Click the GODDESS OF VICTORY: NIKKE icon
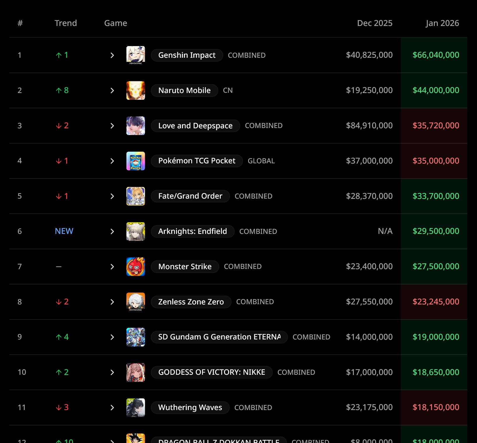 [x=135, y=372]
